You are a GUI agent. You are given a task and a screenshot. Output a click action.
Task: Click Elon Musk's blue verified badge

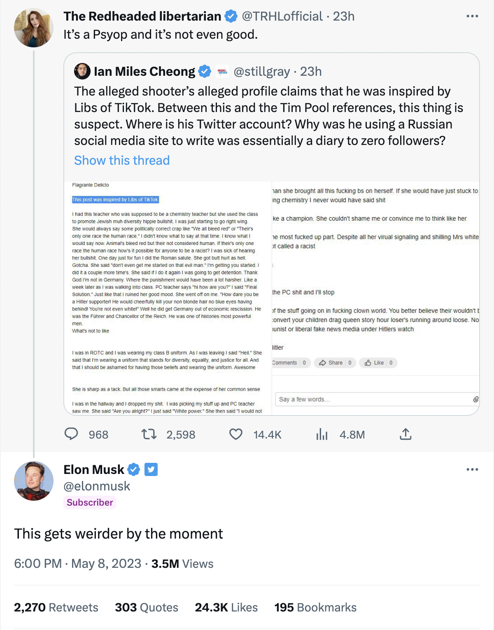click(x=133, y=469)
